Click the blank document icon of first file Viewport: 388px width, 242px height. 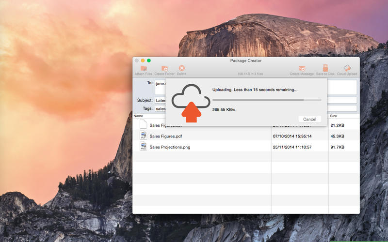(143, 124)
